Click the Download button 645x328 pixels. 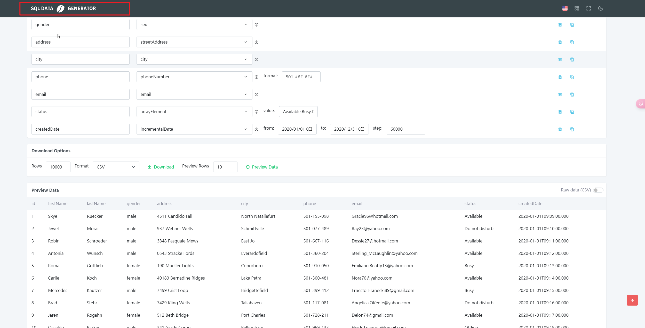pyautogui.click(x=161, y=167)
